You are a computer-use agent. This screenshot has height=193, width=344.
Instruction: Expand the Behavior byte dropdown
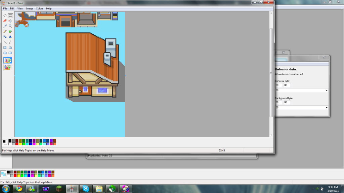(327, 90)
